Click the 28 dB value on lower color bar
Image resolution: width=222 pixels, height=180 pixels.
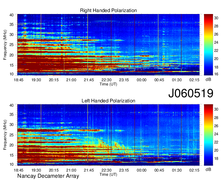216,117
